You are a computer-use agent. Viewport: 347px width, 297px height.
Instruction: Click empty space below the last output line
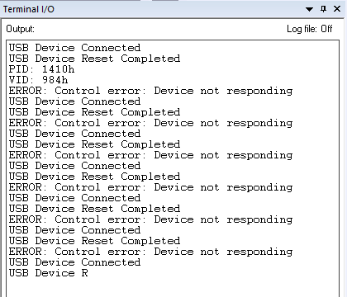pyautogui.click(x=173, y=287)
